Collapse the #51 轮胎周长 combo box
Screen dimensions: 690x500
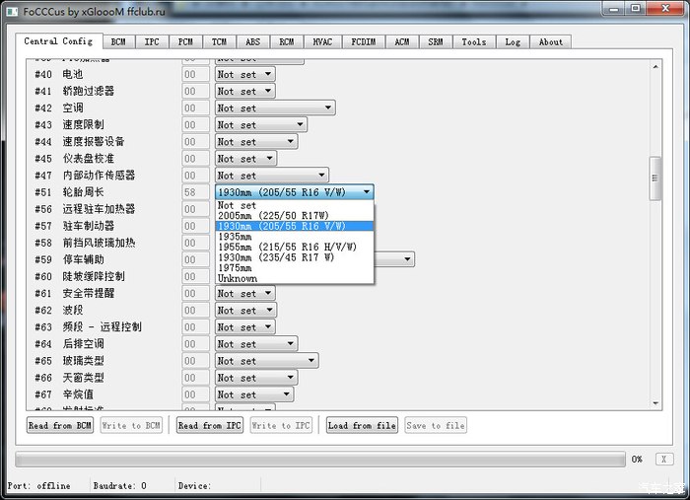coord(367,192)
